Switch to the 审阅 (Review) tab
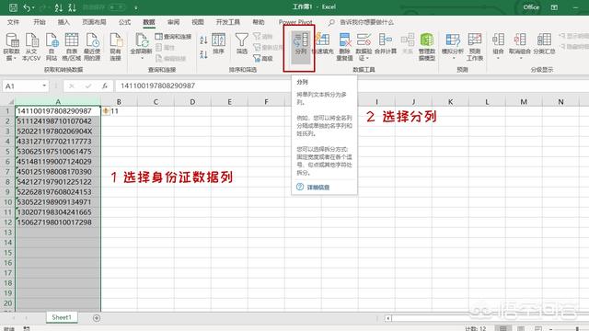This screenshot has height=331, width=589. click(173, 22)
